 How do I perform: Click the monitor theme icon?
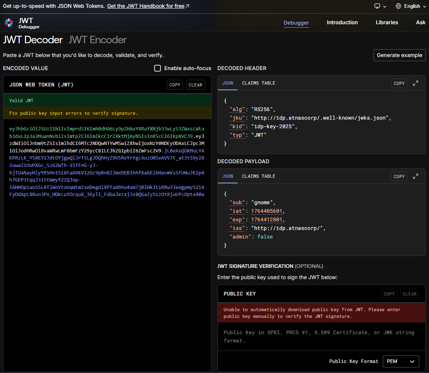(377, 6)
